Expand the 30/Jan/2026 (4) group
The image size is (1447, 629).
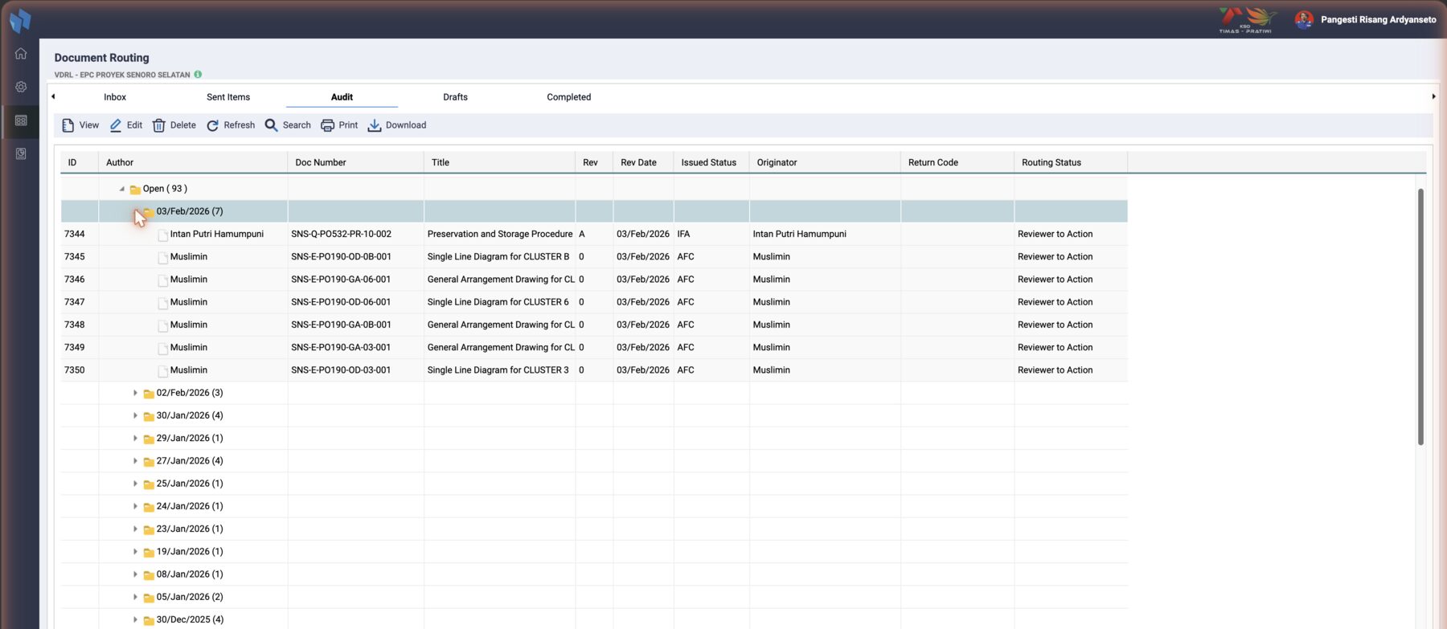click(x=135, y=415)
